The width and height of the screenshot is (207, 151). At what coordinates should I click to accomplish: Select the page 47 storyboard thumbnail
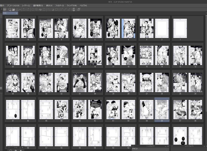(x=13, y=109)
